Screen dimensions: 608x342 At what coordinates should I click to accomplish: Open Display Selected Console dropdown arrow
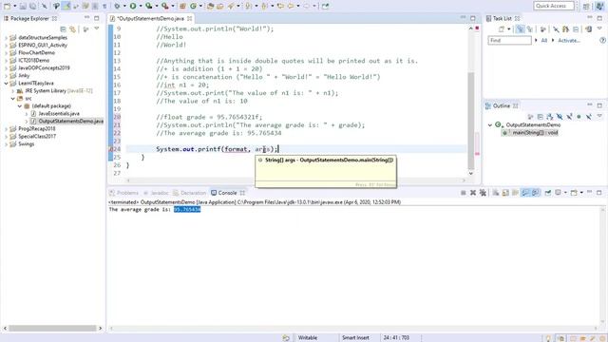tap(565, 193)
